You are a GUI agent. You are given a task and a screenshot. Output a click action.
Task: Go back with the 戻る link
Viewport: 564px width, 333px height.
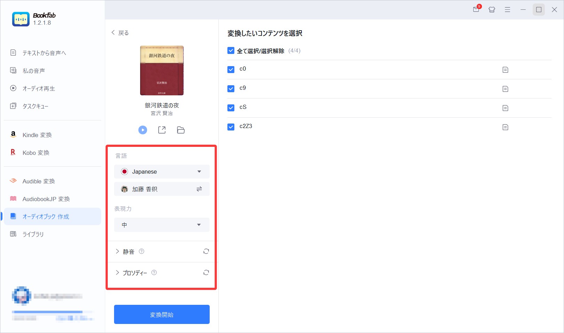point(120,33)
